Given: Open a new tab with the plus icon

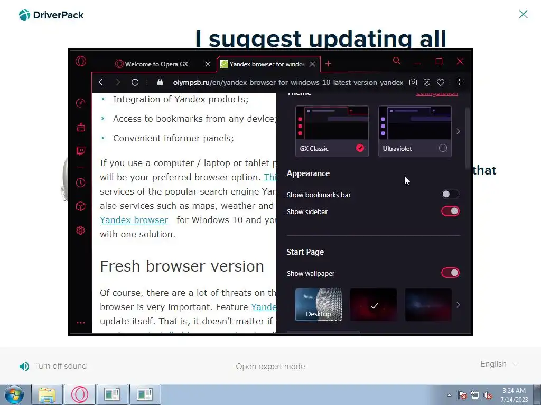Looking at the screenshot, I should 329,64.
